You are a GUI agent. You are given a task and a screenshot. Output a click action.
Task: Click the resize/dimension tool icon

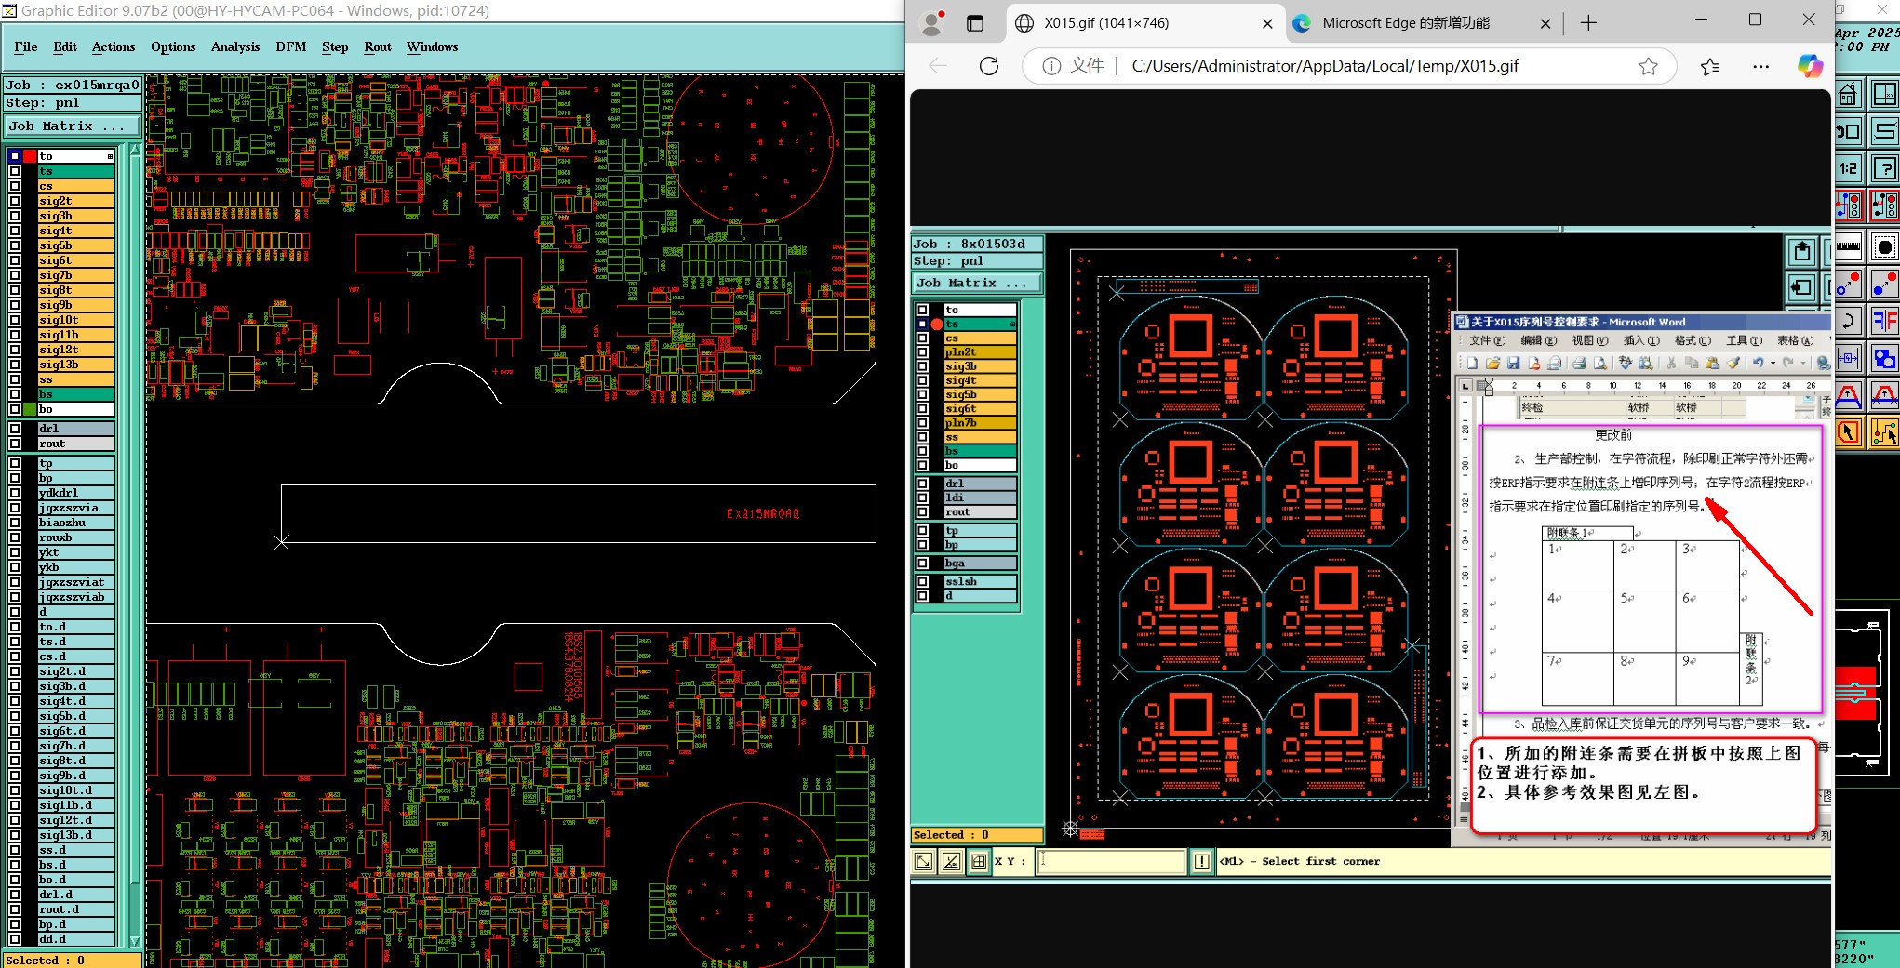pyautogui.click(x=1849, y=359)
